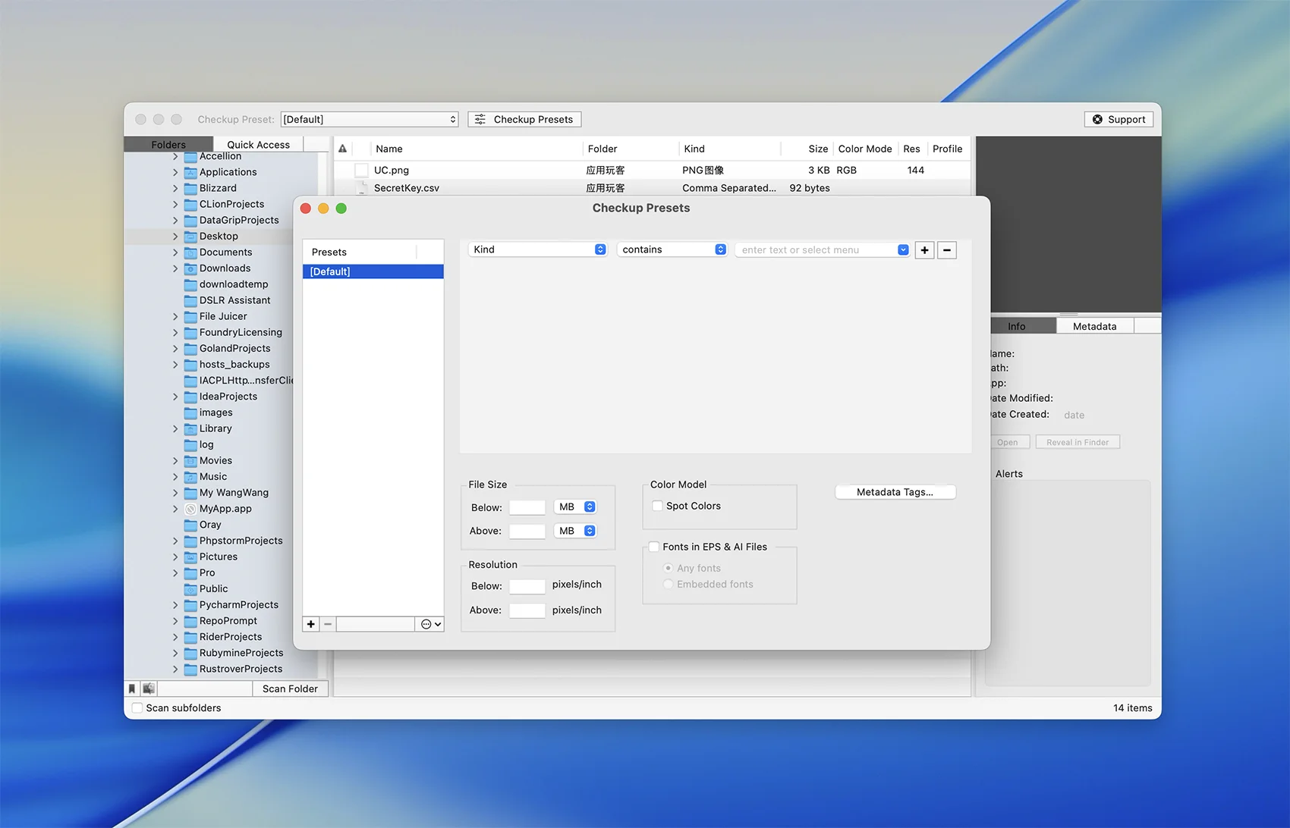Click the Metadata Tags... button
This screenshot has width=1290, height=828.
(895, 492)
